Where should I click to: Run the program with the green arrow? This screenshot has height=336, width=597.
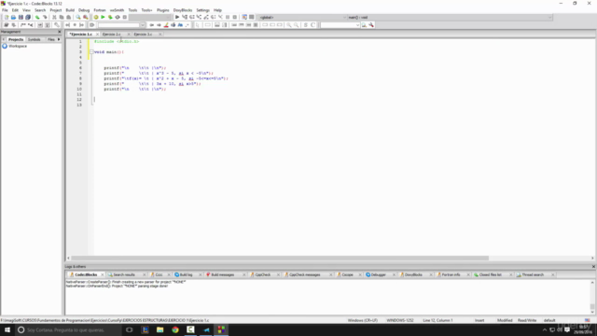click(103, 17)
